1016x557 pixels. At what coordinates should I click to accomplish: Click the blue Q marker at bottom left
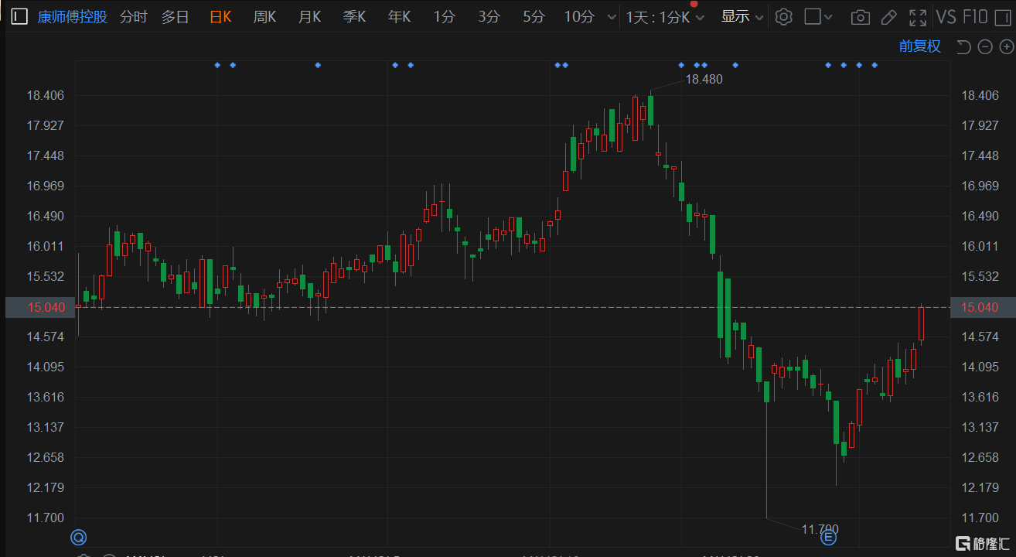click(78, 537)
